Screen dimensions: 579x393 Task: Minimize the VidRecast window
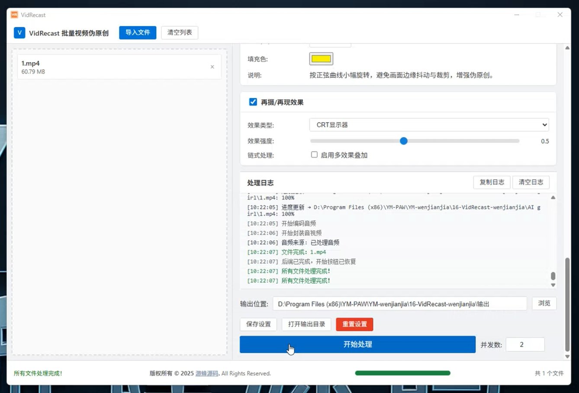pyautogui.click(x=517, y=15)
